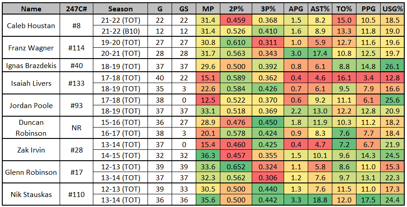
Task: Click the 18.8 AST% cell
Action: (x=319, y=200)
